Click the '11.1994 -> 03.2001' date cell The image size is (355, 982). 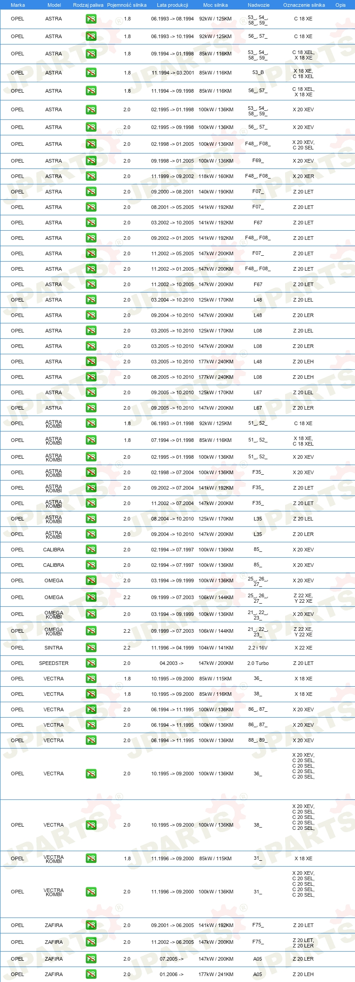click(x=173, y=73)
